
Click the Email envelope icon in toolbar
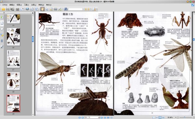pos(22,9)
